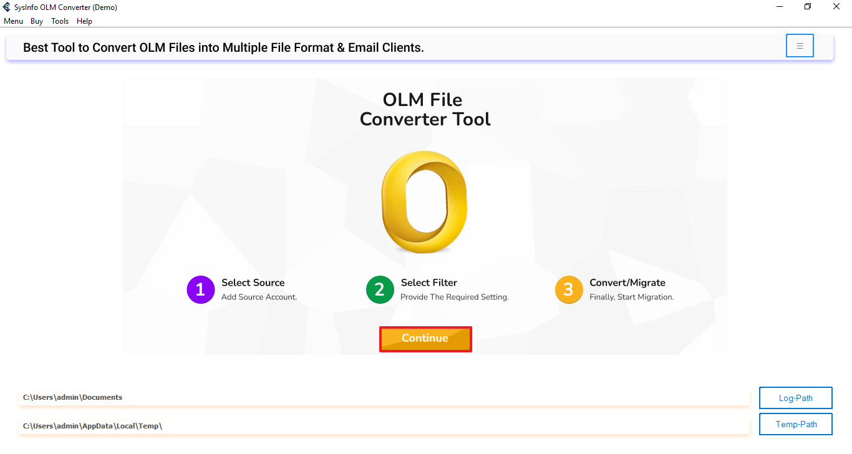Click the purple step 1 circle
Image resolution: width=852 pixels, height=454 pixels.
(x=200, y=289)
